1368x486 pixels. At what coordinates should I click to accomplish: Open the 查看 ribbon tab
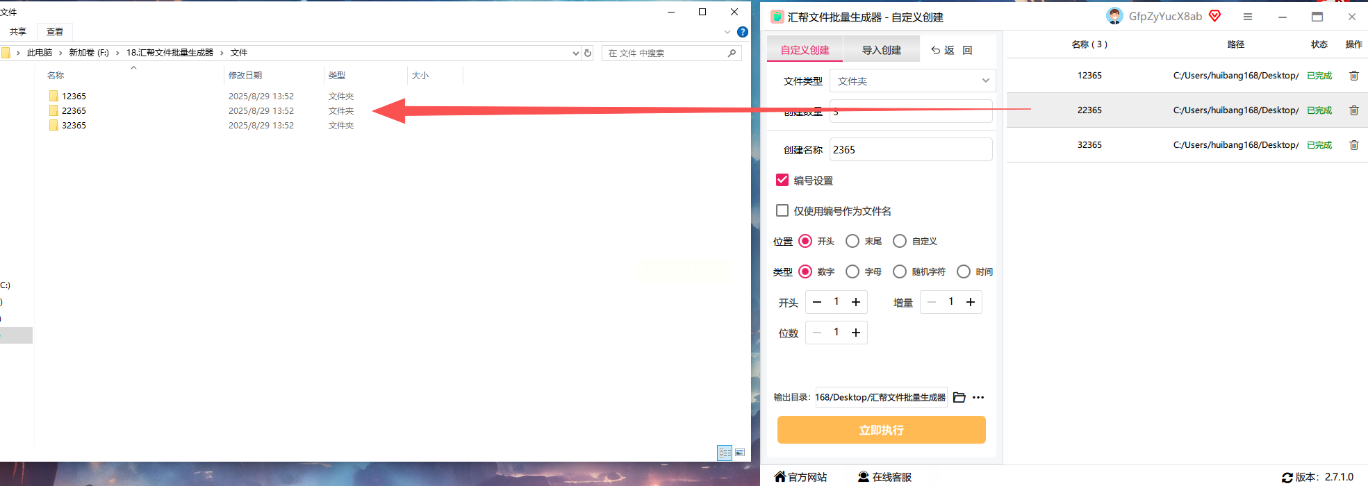coord(55,32)
